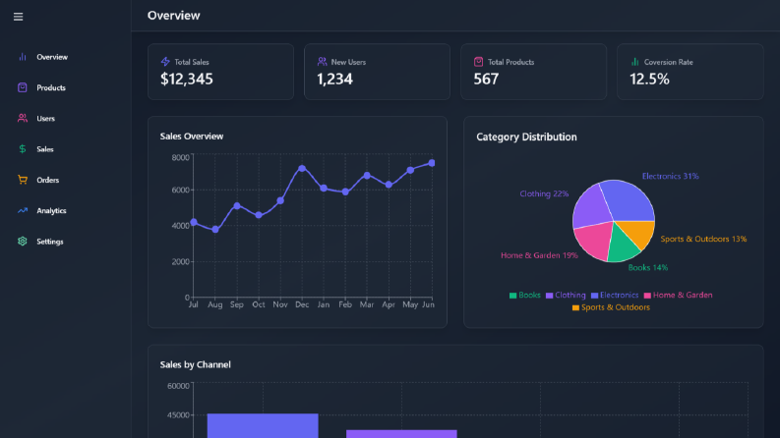Click the Electronics 31% pie label

[671, 177]
